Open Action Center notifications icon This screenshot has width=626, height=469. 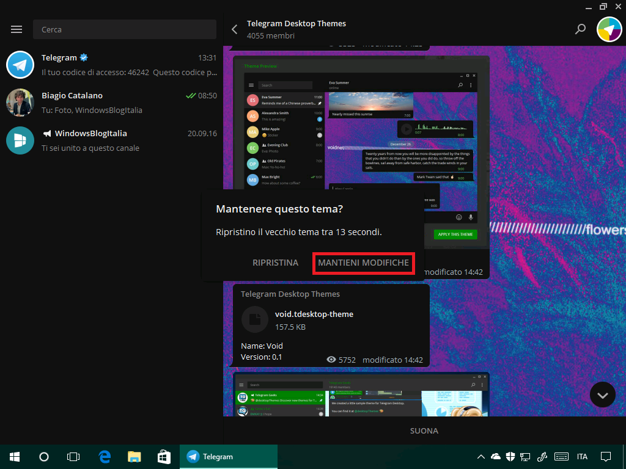606,457
